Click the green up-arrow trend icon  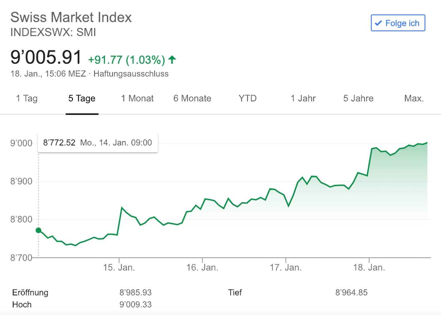[172, 60]
